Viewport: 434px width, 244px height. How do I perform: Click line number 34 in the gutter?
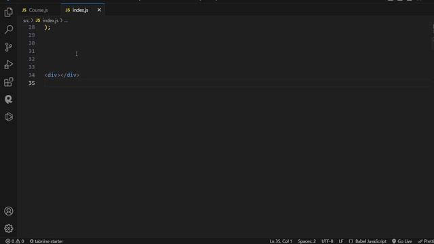tap(32, 75)
